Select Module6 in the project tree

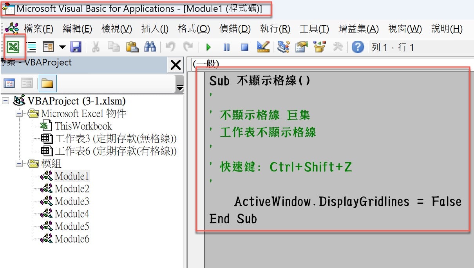pos(72,239)
